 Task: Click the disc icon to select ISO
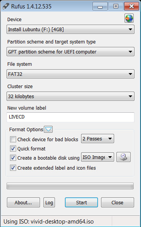coord(123,157)
